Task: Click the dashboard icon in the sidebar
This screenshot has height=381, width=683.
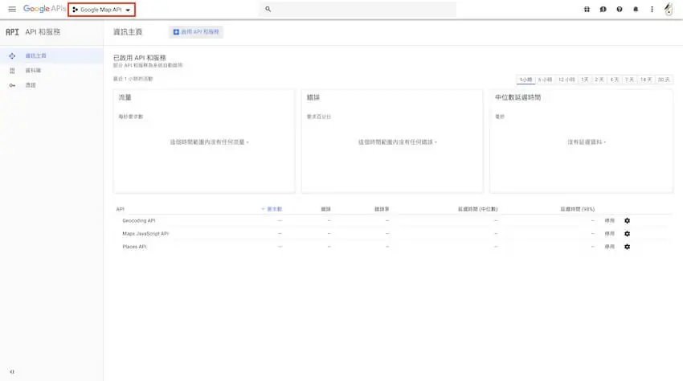Action: (12, 55)
